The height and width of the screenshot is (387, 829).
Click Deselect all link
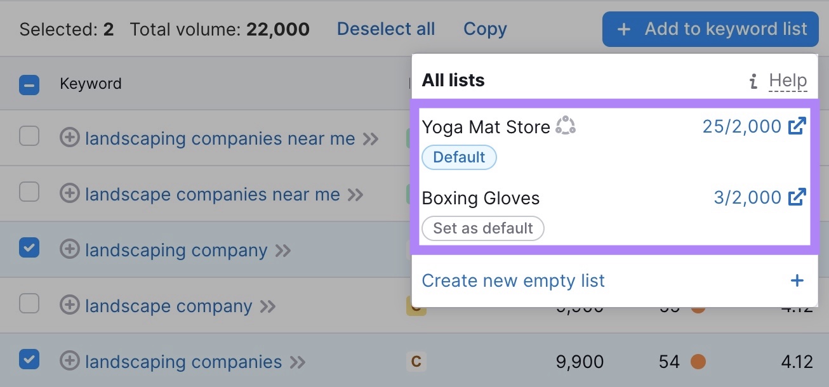[x=385, y=29]
